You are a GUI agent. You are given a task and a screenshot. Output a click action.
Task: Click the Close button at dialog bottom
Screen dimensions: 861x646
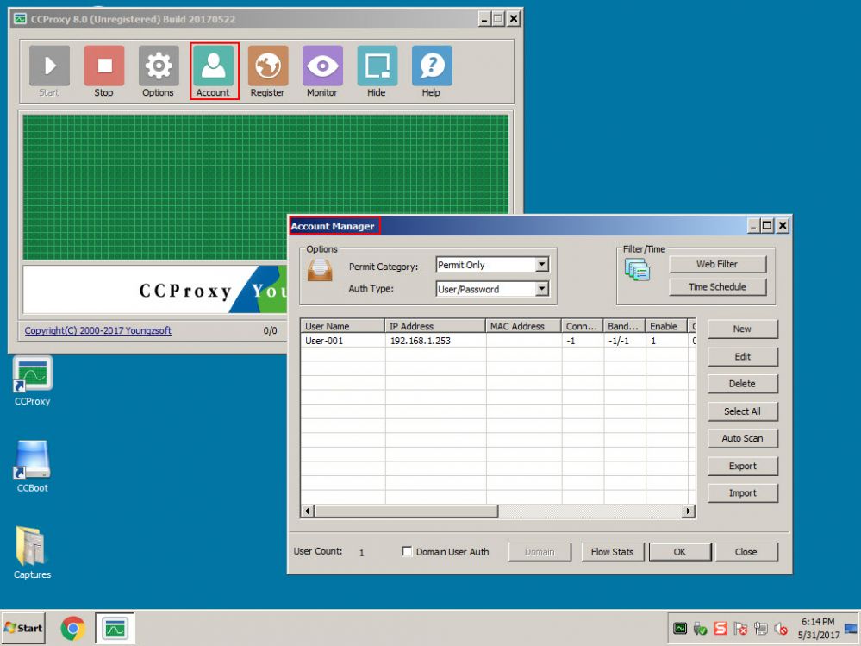(x=746, y=552)
